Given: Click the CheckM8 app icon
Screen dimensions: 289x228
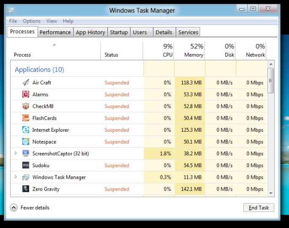Looking at the screenshot, I should coord(26,106).
